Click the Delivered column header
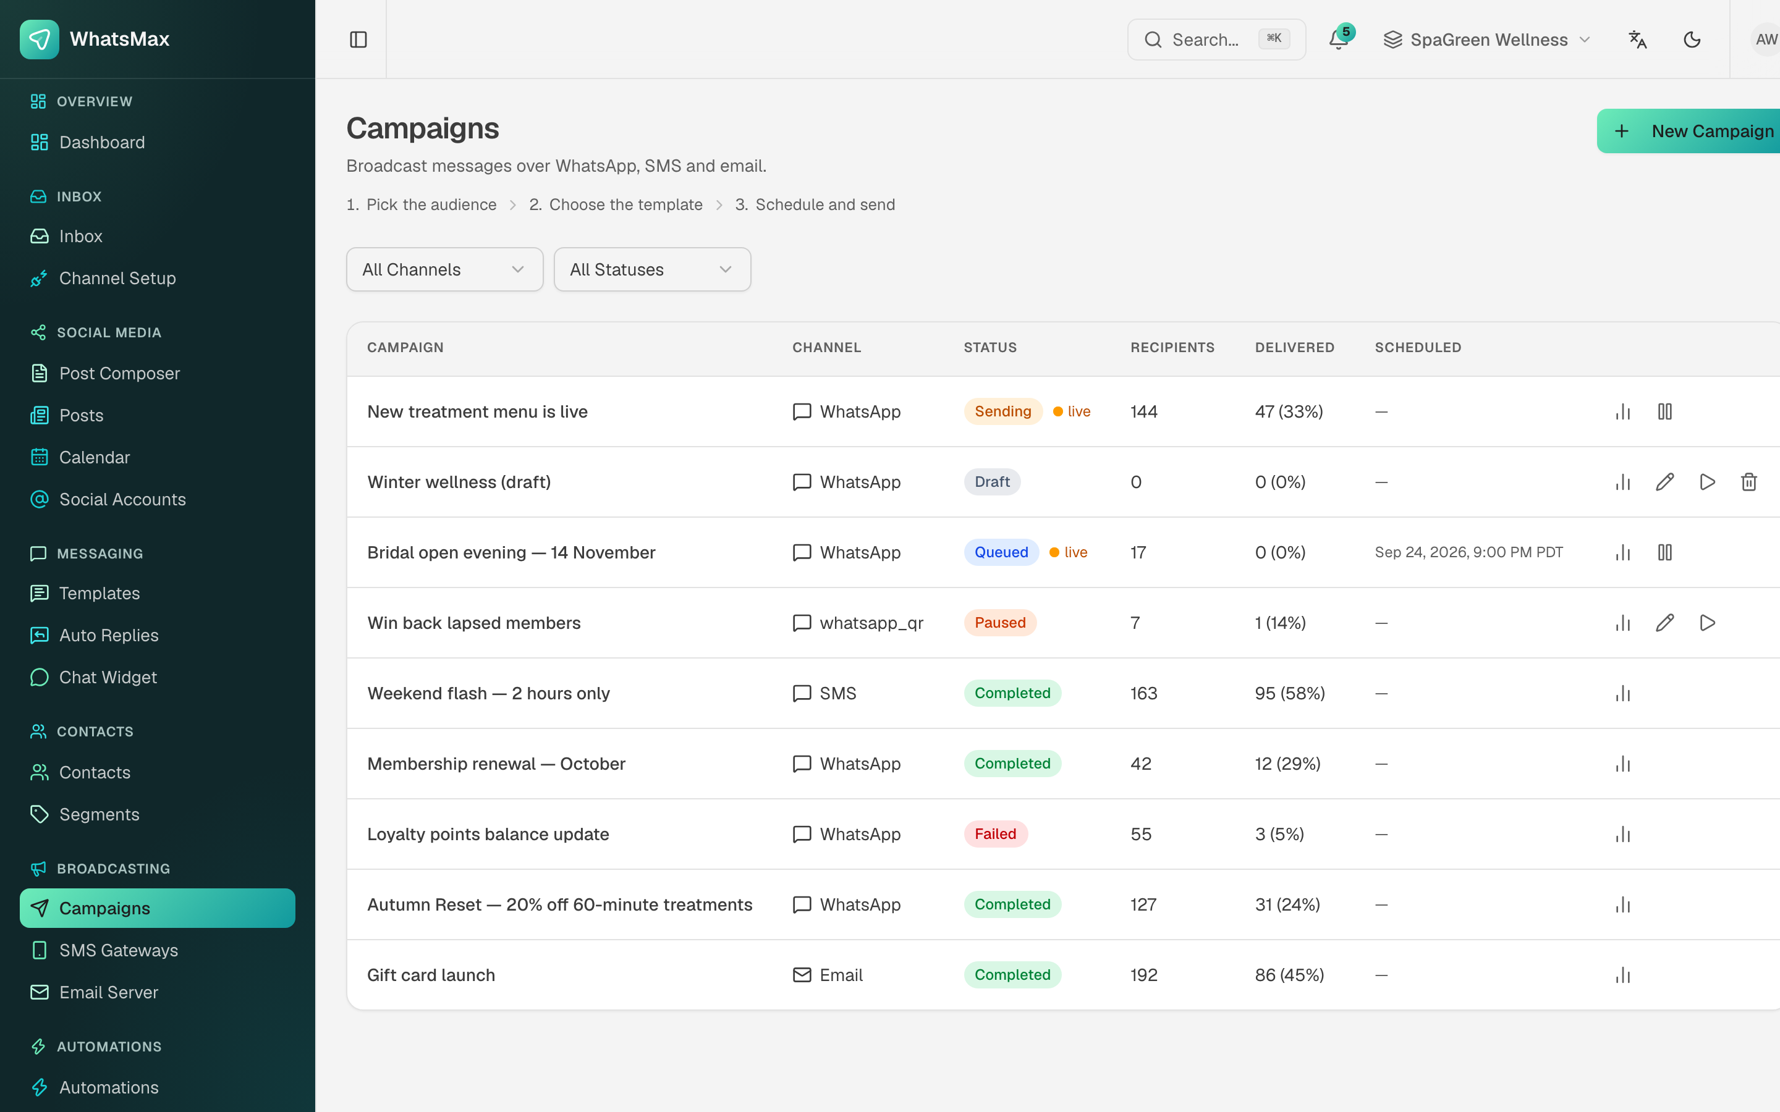This screenshot has height=1112, width=1780. 1294,347
